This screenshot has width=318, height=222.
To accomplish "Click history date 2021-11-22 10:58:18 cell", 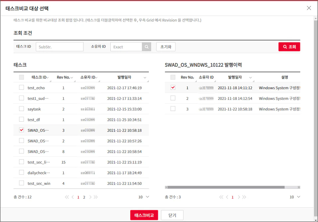I will click(235, 109).
